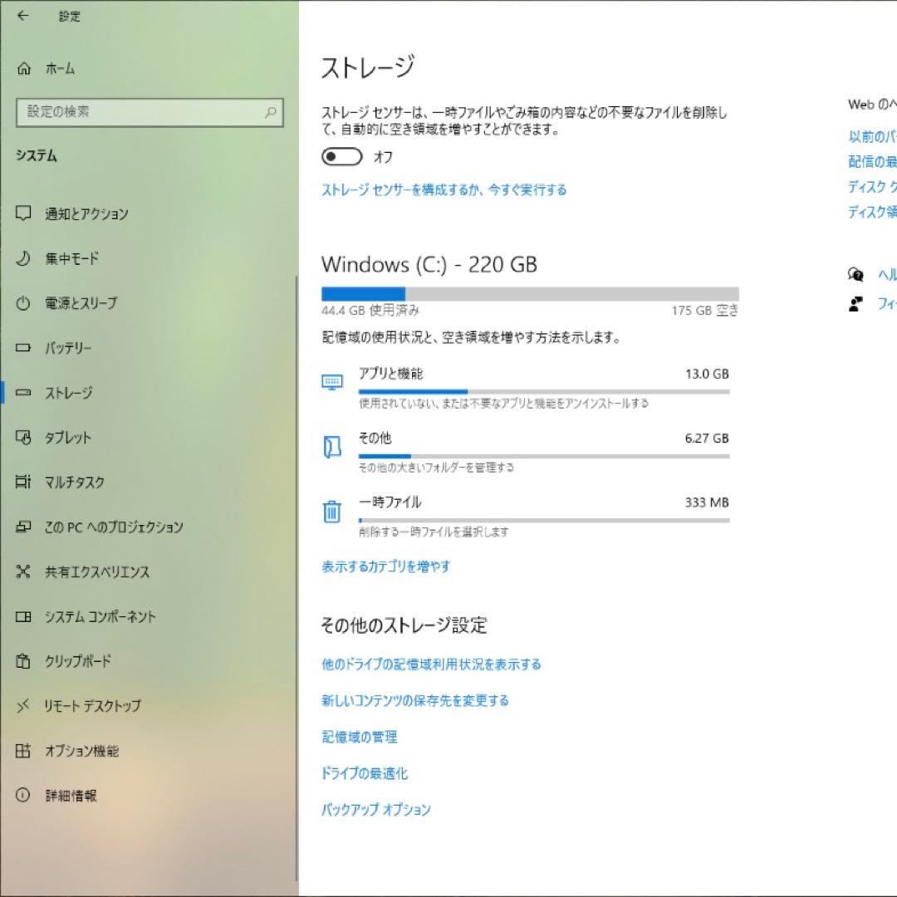This screenshot has height=897, width=897.
Task: Open リモート デスクトップ settings
Action: pos(91,707)
